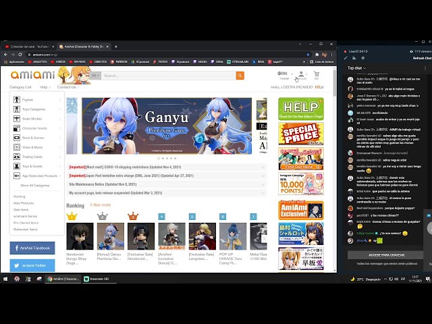This screenshot has width=432, height=324.
Task: Click See more next to Ranking
Action: [101, 205]
